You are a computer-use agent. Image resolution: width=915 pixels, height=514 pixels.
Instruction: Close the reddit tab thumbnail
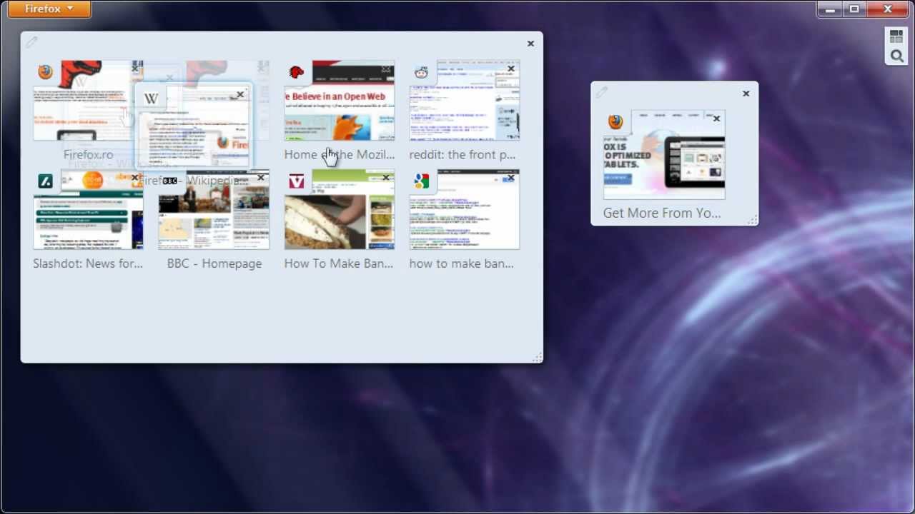[x=510, y=69]
